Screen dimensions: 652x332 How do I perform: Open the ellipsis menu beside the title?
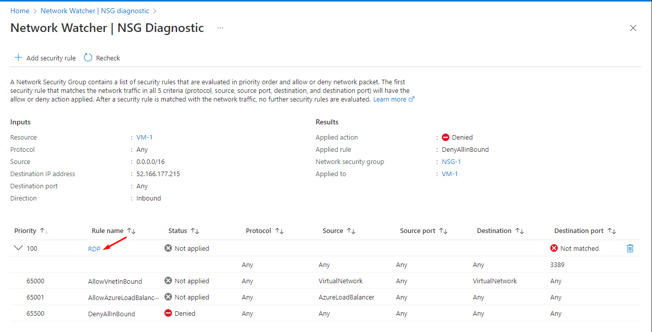click(x=220, y=28)
